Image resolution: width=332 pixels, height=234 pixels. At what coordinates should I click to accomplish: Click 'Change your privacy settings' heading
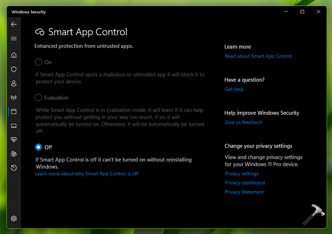(x=258, y=146)
